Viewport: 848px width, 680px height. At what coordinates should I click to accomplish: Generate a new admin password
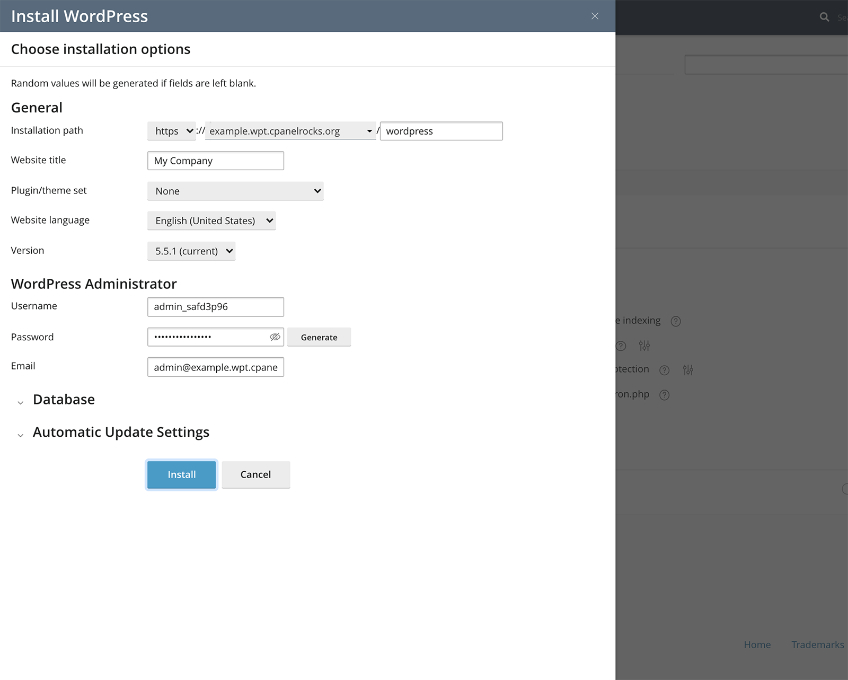(x=319, y=338)
